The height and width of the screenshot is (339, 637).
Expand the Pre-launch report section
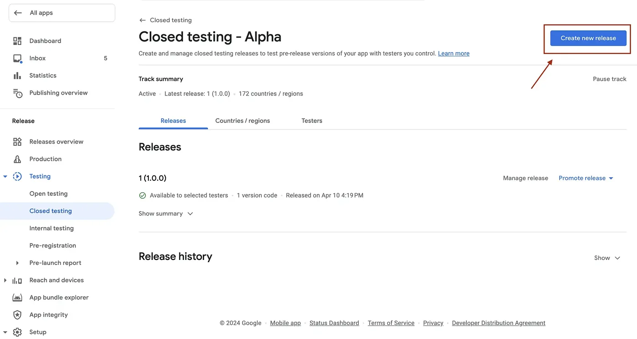[x=17, y=263]
